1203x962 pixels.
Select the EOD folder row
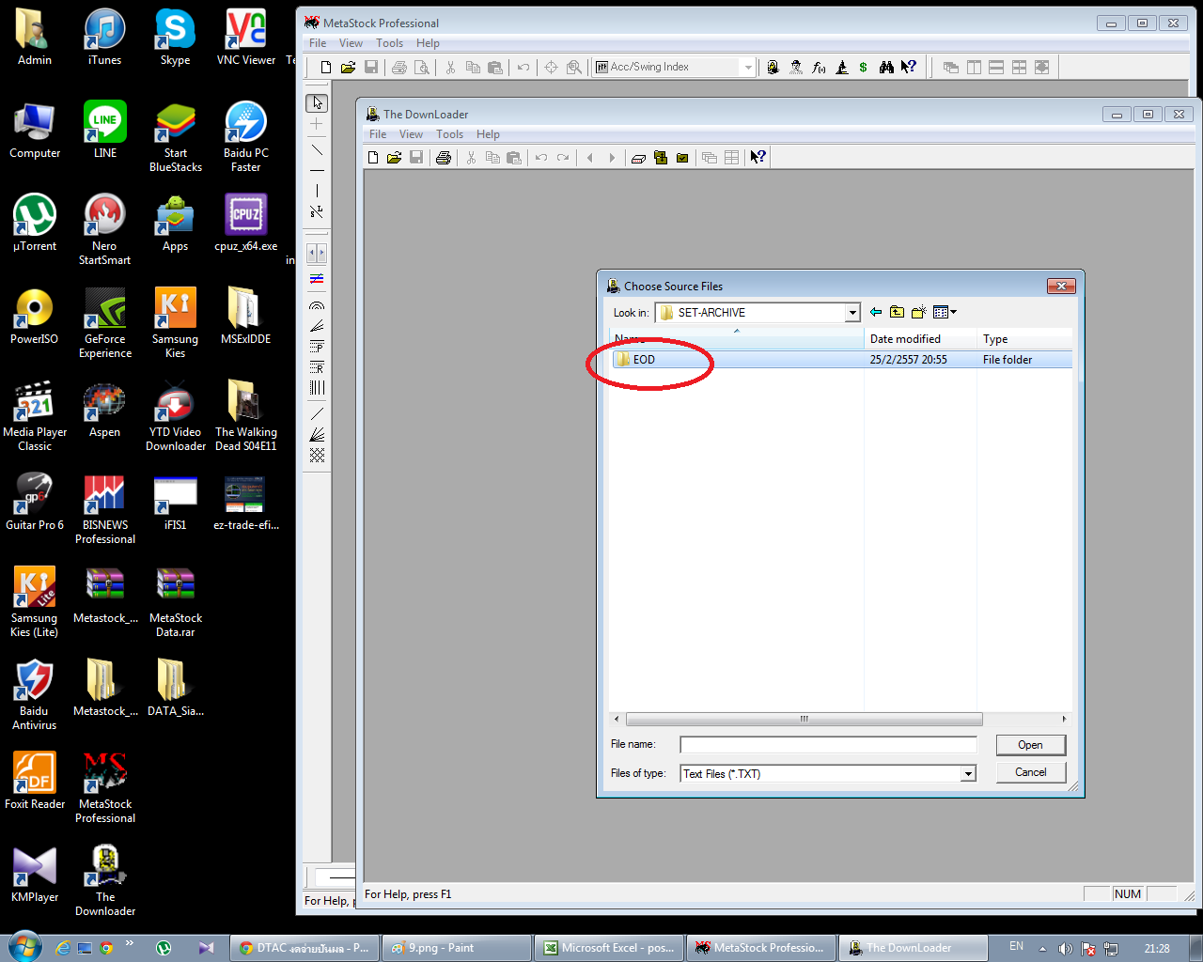tap(840, 360)
